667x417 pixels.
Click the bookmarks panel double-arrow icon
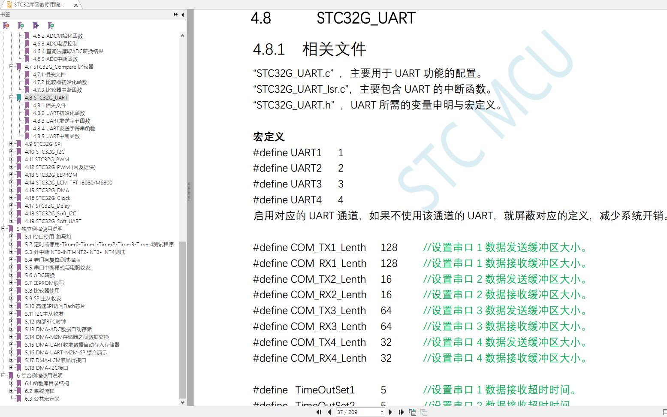[176, 15]
